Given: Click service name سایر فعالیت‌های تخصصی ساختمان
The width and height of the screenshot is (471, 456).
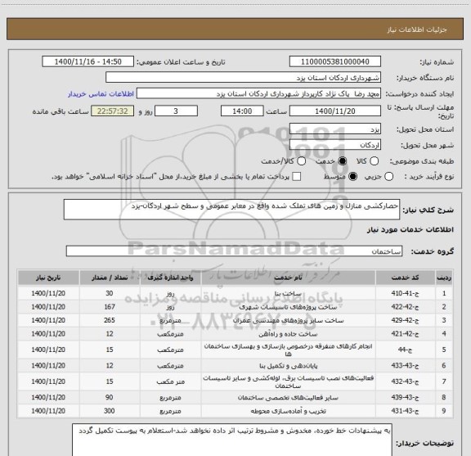Looking at the screenshot, I should tap(288, 398).
